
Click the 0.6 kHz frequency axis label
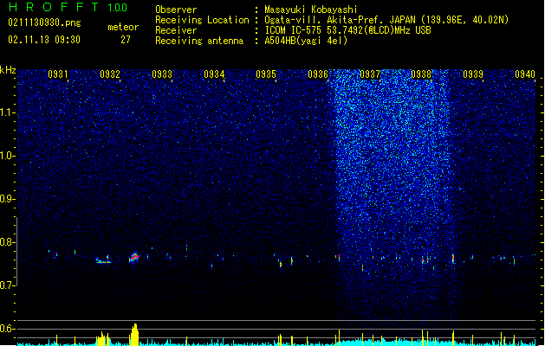pos(7,329)
